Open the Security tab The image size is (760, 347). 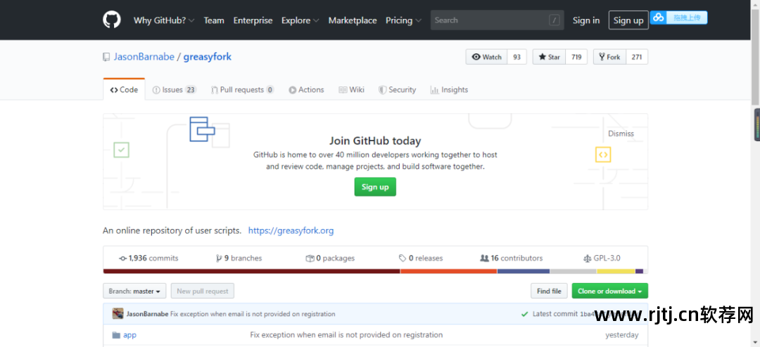click(x=397, y=89)
